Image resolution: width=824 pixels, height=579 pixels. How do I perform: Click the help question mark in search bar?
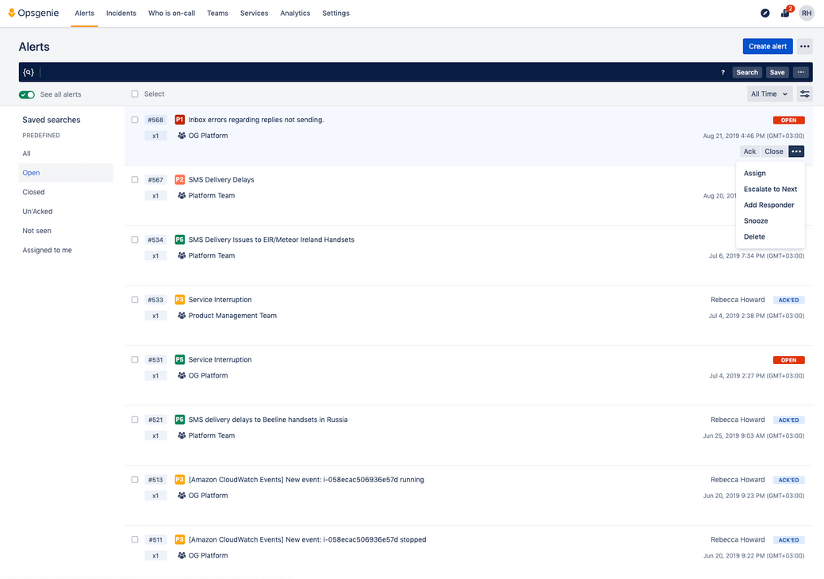(x=722, y=72)
